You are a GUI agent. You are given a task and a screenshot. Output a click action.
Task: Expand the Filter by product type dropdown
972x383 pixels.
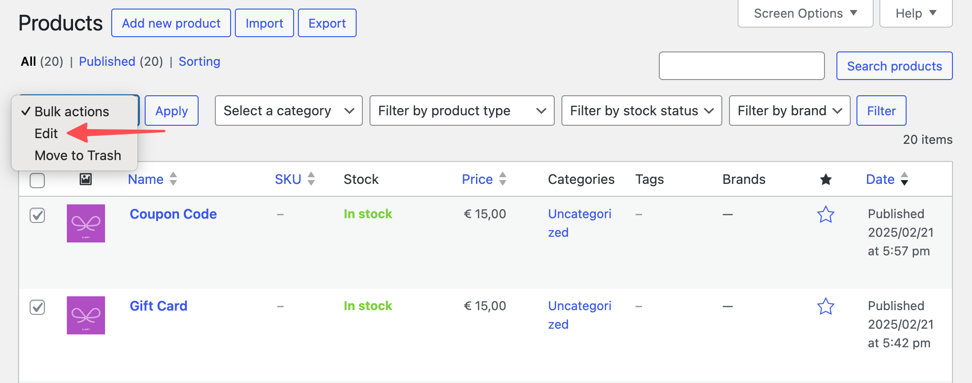tap(462, 111)
